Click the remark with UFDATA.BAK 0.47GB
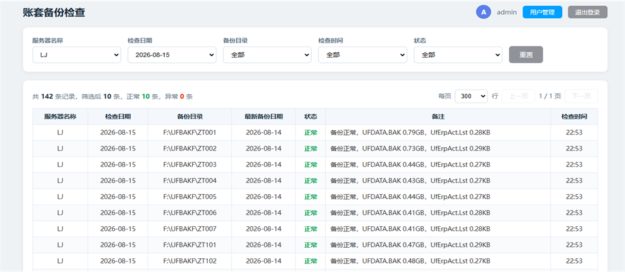The image size is (625, 272). coord(410,245)
